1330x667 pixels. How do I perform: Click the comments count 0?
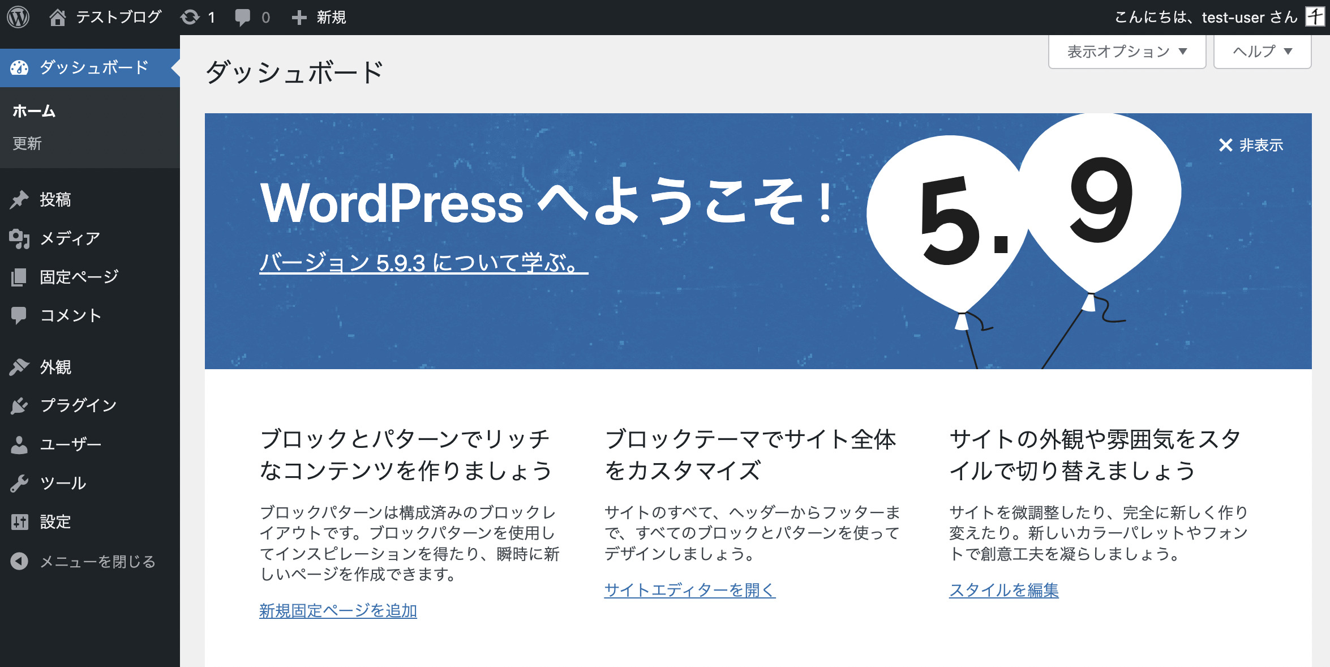(x=266, y=18)
